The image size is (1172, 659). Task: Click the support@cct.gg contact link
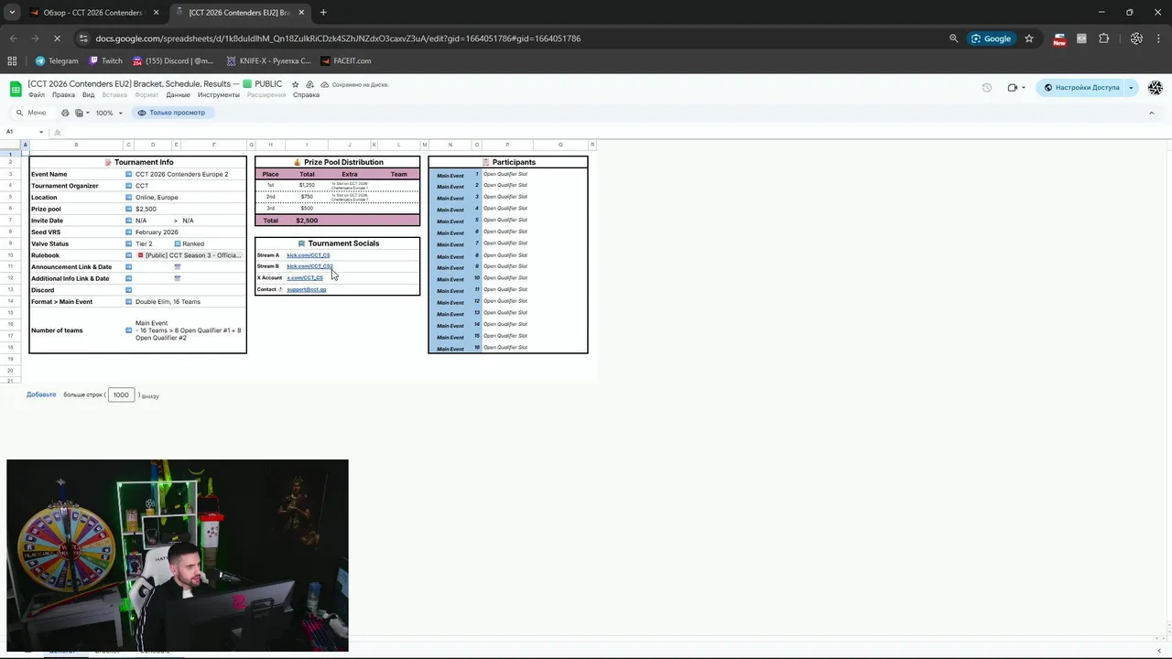pyautogui.click(x=306, y=289)
